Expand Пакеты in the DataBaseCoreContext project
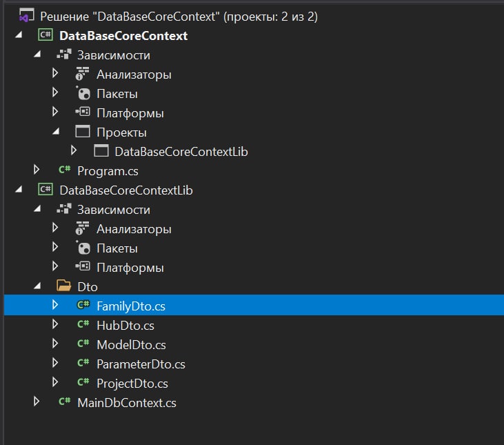This screenshot has height=445, width=504. [55, 92]
